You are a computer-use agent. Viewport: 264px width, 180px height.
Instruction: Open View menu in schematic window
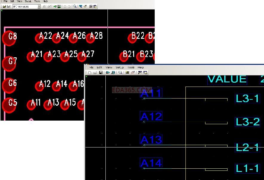[x=109, y=67]
